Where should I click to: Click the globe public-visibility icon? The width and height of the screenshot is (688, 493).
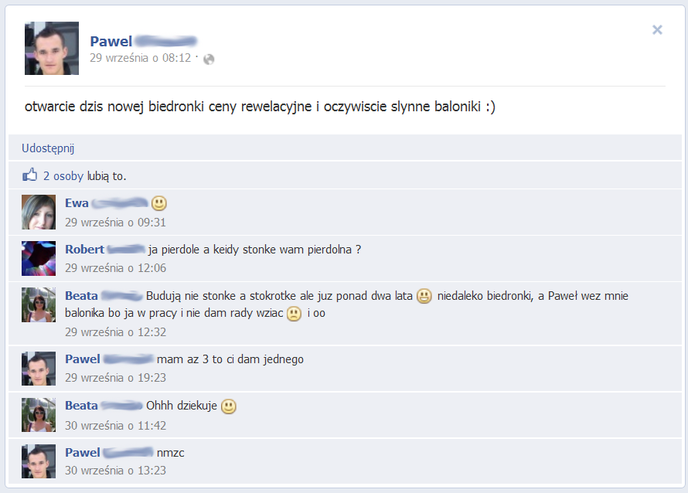tap(209, 59)
